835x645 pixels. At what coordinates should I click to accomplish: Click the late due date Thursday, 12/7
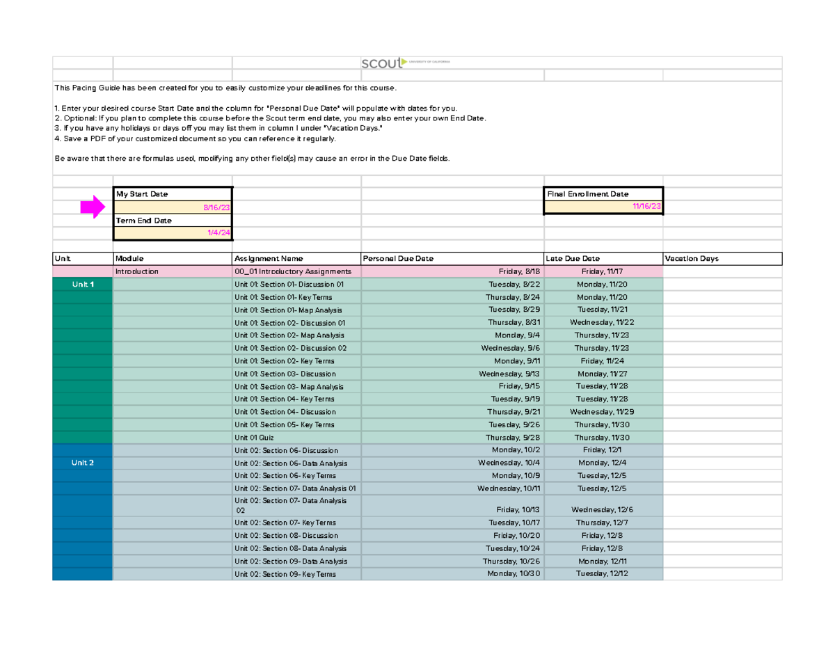(603, 523)
